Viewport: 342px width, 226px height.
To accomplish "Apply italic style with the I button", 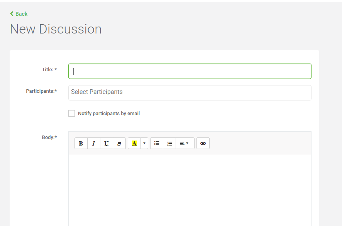I will pyautogui.click(x=94, y=143).
